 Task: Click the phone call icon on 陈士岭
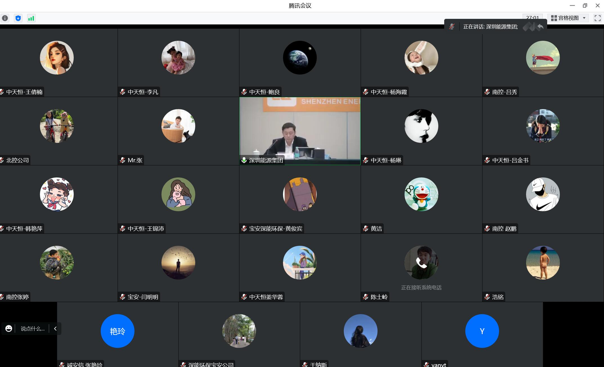point(421,263)
